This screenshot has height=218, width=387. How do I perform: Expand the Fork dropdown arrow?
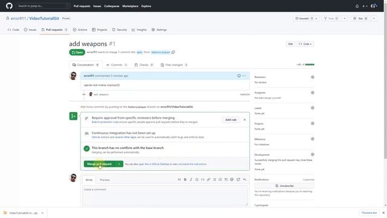tap(345, 19)
